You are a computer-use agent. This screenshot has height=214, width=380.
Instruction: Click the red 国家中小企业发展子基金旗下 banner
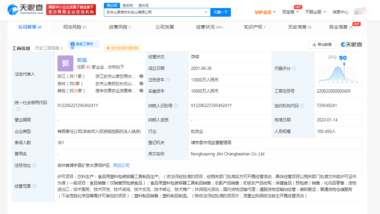click(71, 10)
